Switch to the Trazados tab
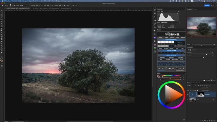The height and width of the screenshot is (122, 217). tap(198, 83)
